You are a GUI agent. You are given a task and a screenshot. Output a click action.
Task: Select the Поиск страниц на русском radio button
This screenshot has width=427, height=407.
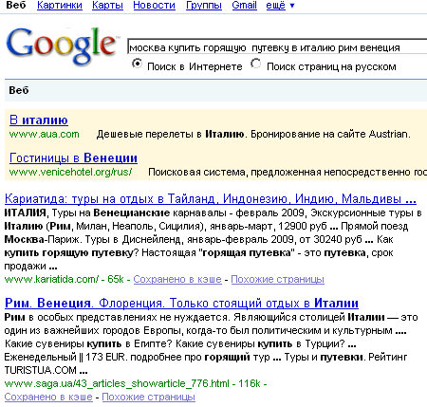point(255,64)
